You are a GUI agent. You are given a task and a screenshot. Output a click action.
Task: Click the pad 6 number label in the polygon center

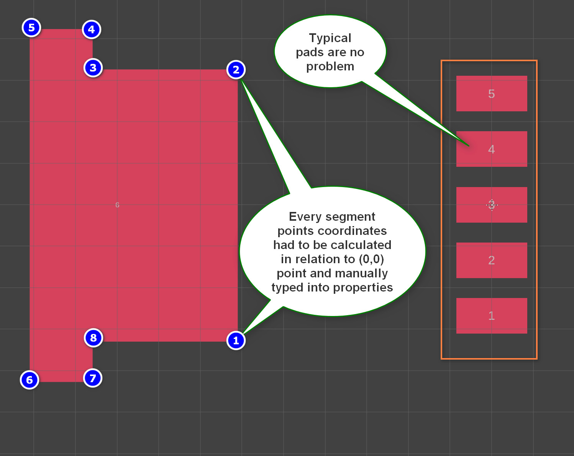click(117, 205)
